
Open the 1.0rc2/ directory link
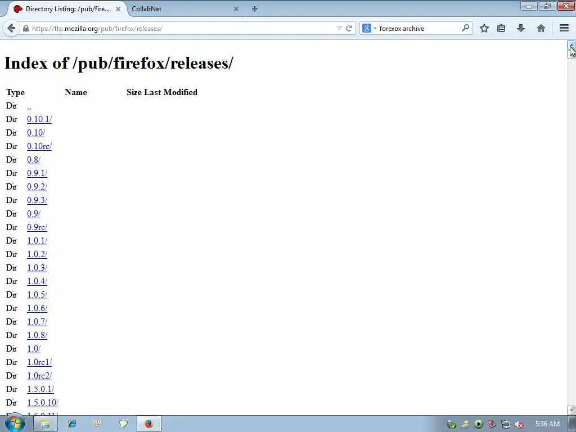coord(39,376)
